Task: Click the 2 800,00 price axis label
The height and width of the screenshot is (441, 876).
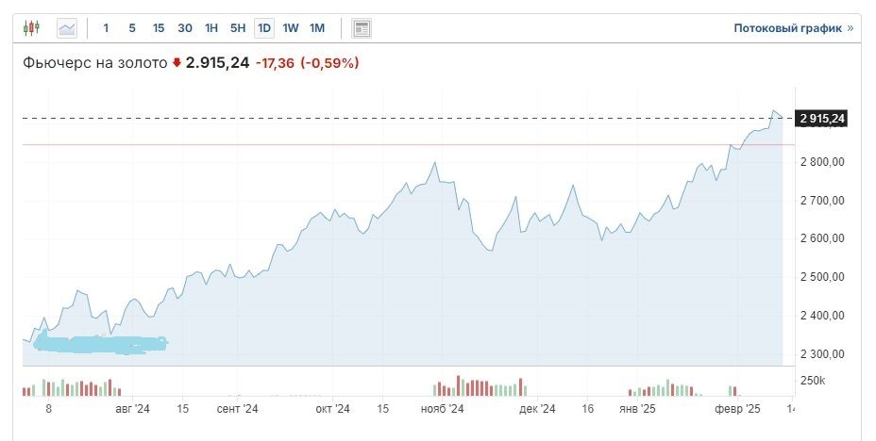Action: (823, 162)
